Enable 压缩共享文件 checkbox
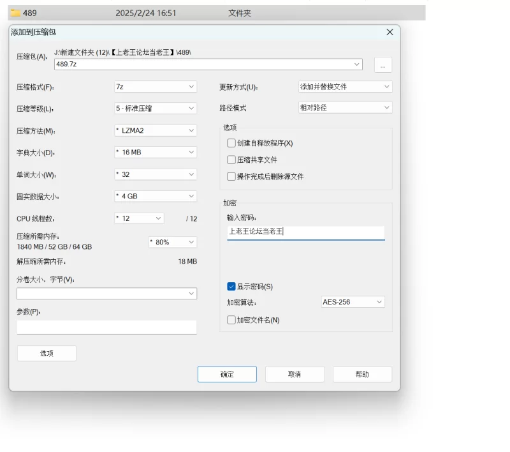 pos(231,160)
